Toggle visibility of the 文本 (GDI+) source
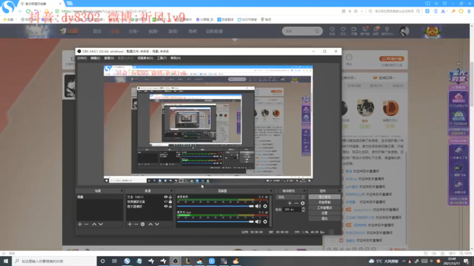 [x=166, y=197]
